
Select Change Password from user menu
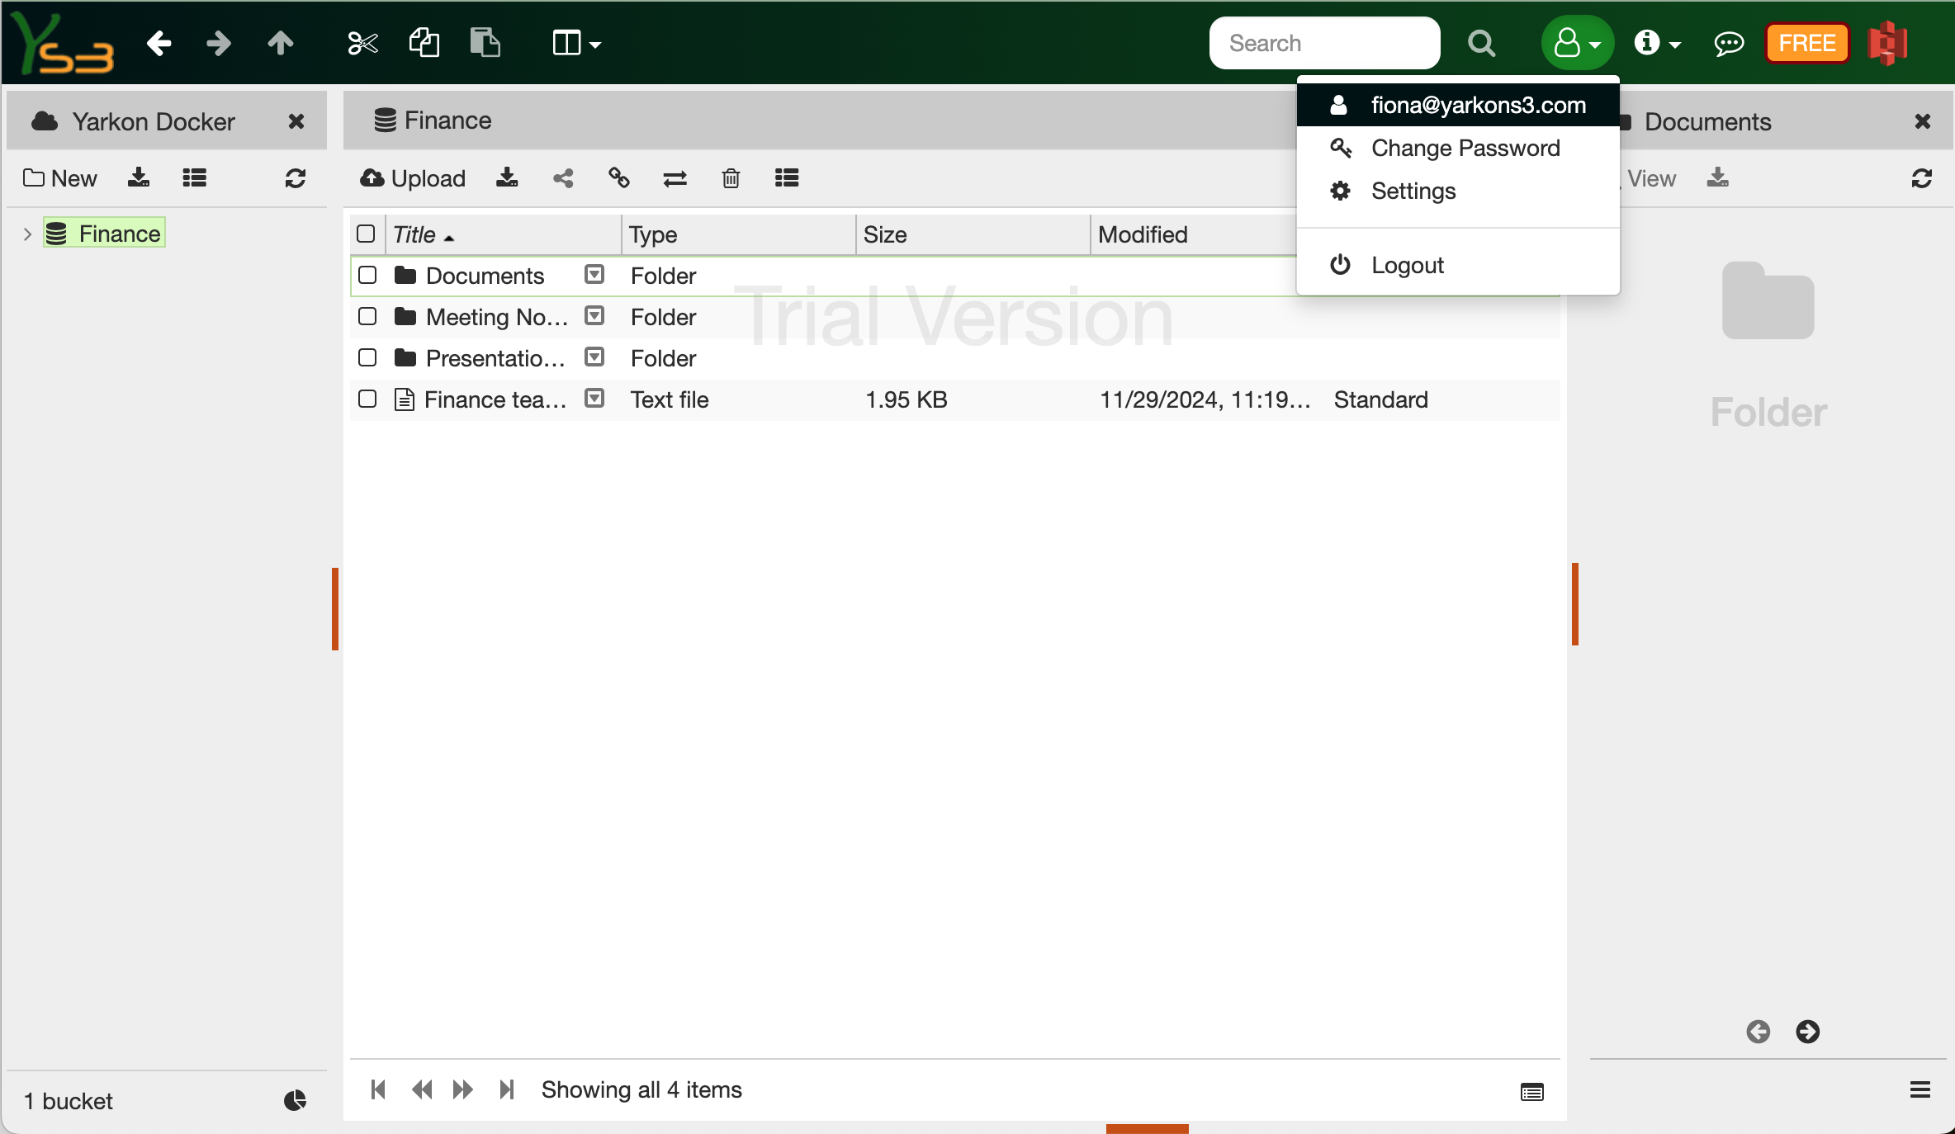tap(1465, 149)
